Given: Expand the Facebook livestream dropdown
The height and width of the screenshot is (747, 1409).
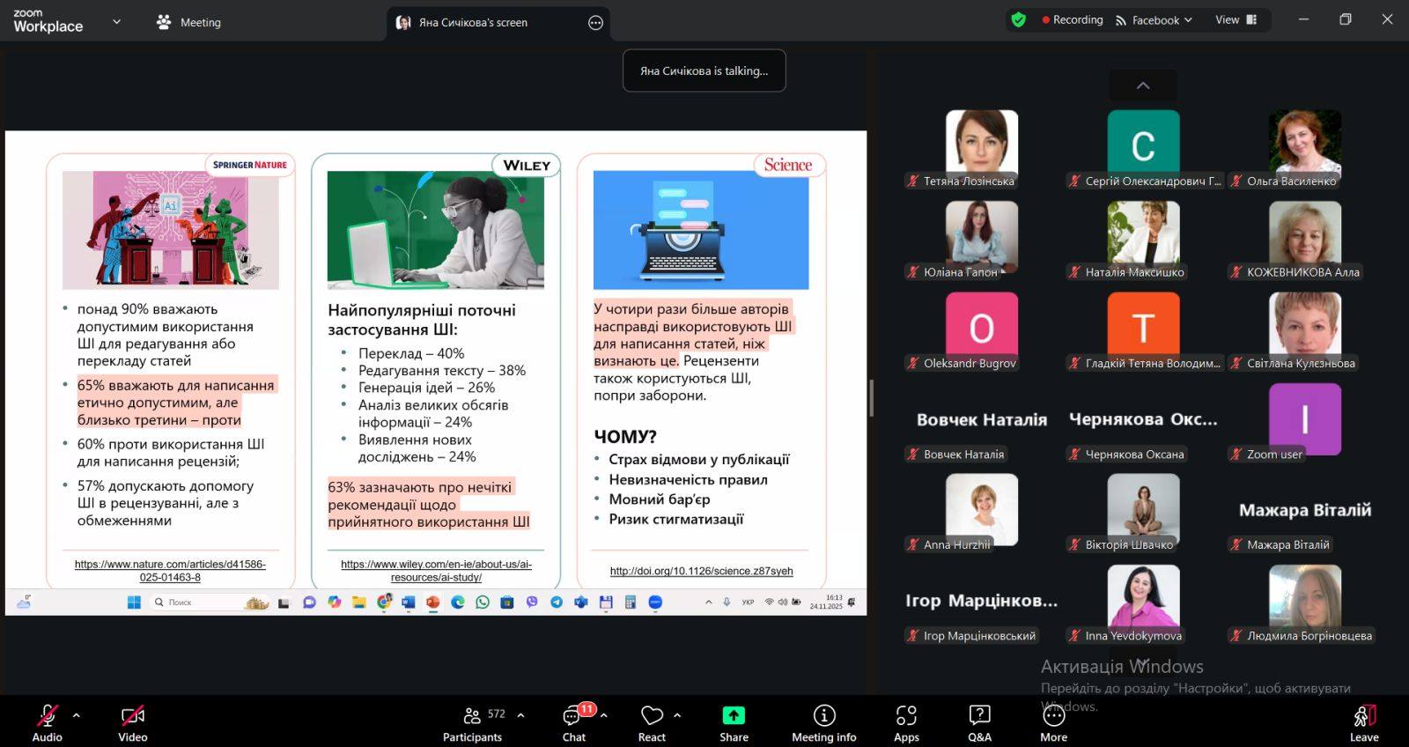Looking at the screenshot, I should click(1154, 20).
